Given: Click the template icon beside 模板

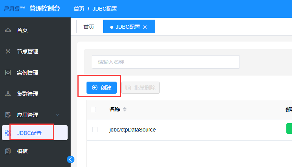Looking at the screenshot, I should pos(8,151).
